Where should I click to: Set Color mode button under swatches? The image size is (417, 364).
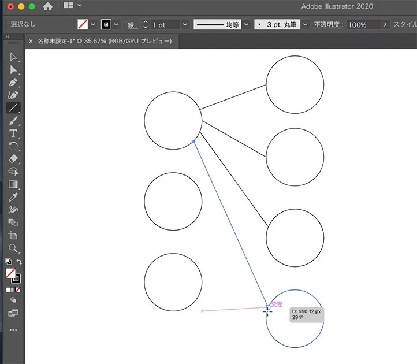click(x=8, y=289)
